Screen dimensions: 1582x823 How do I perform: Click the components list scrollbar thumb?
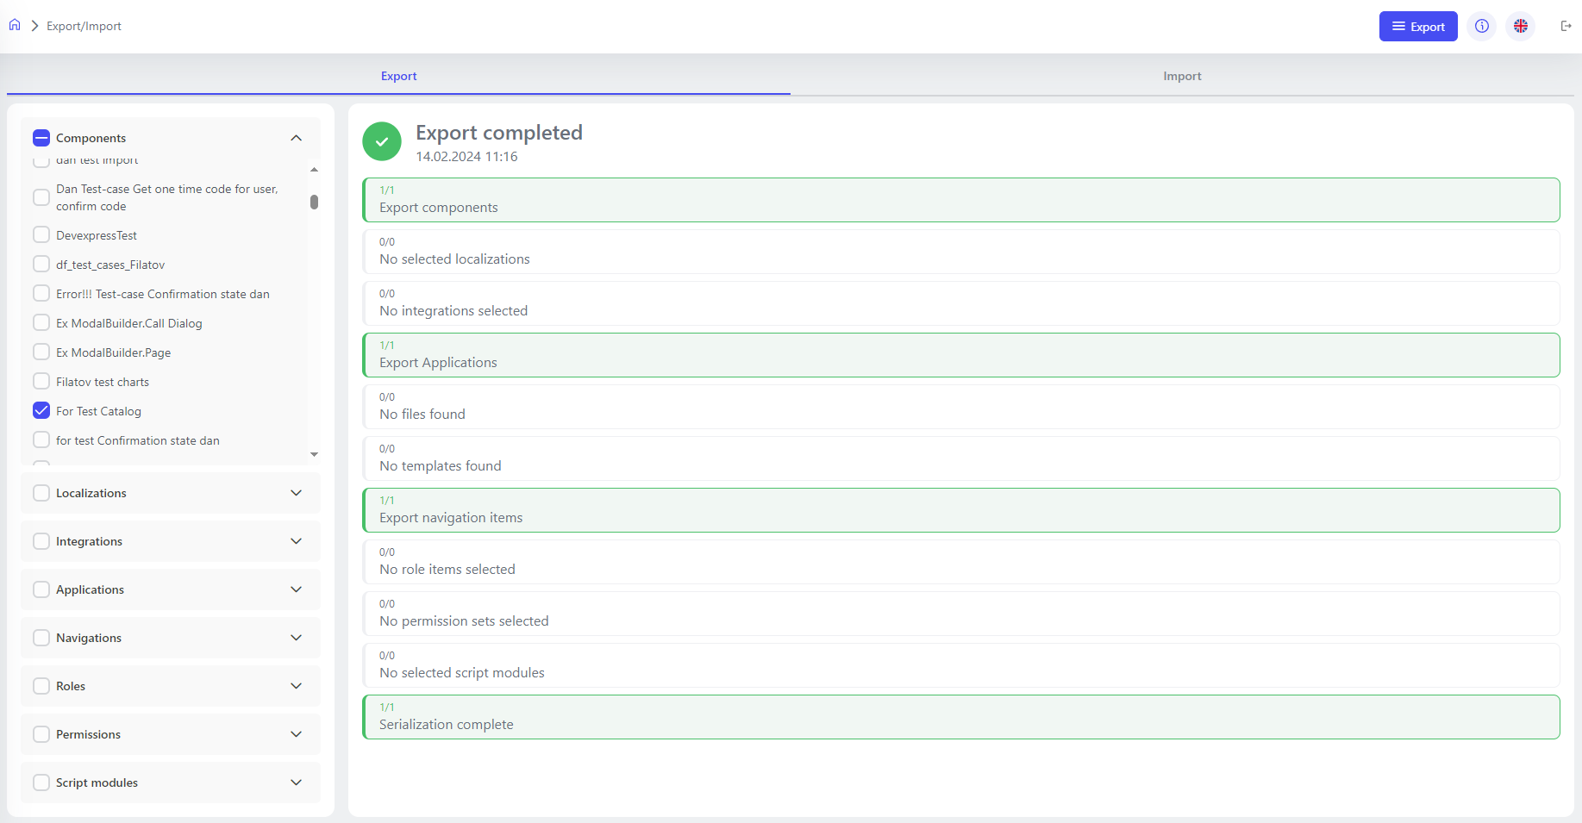point(314,202)
